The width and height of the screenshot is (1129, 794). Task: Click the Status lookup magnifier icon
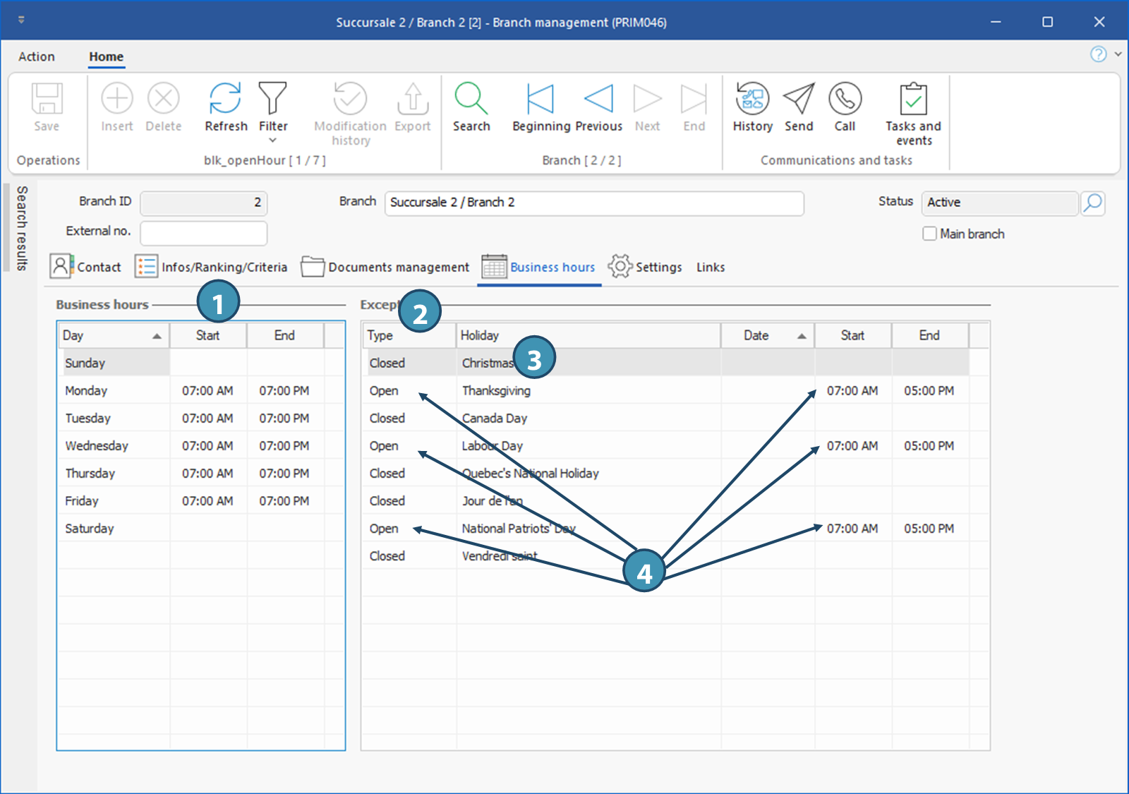(x=1092, y=203)
